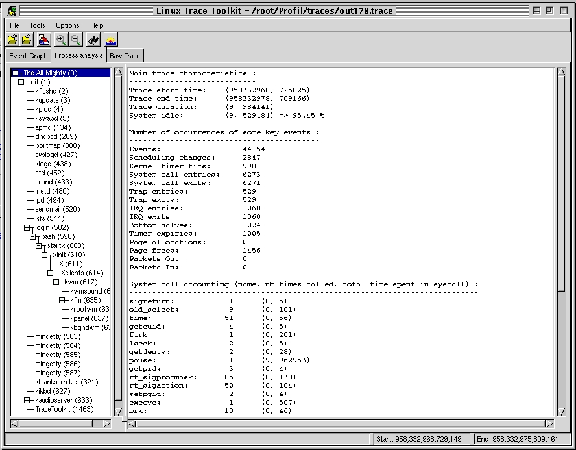Select kblankscrn.kss (621) process
This screenshot has width=576, height=450.
coord(67,382)
